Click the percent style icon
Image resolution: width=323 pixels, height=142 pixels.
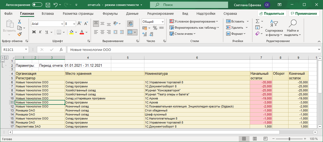155,28
